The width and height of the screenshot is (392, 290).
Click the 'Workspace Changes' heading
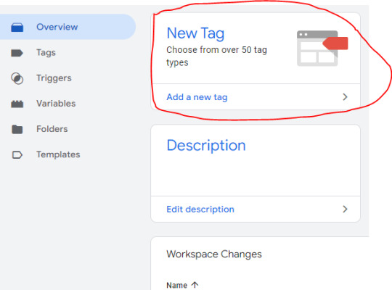214,254
